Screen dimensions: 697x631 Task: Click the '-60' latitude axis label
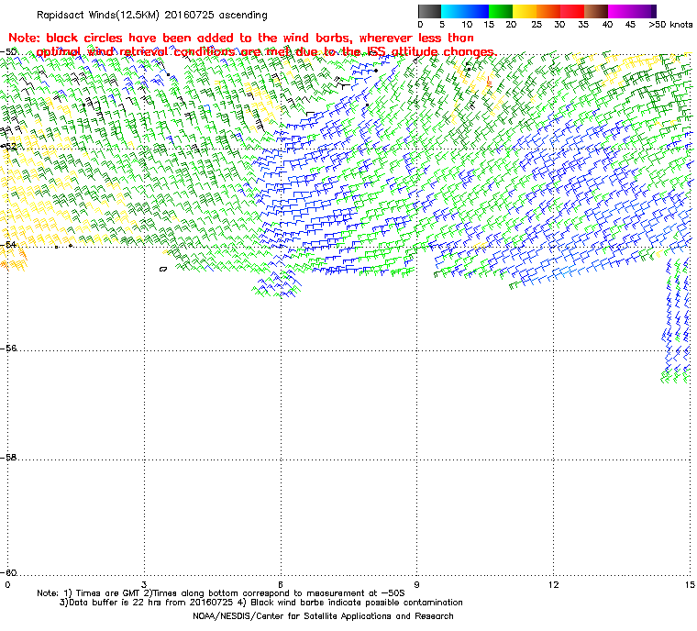pyautogui.click(x=9, y=572)
